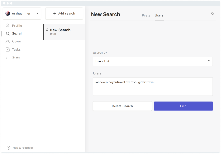Click the plus icon in Add search
Image resolution: width=221 pixels, height=154 pixels.
pyautogui.click(x=55, y=13)
